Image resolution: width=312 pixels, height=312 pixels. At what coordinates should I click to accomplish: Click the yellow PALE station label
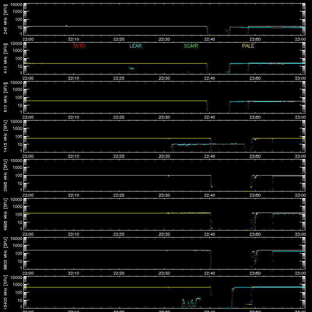pyautogui.click(x=248, y=46)
